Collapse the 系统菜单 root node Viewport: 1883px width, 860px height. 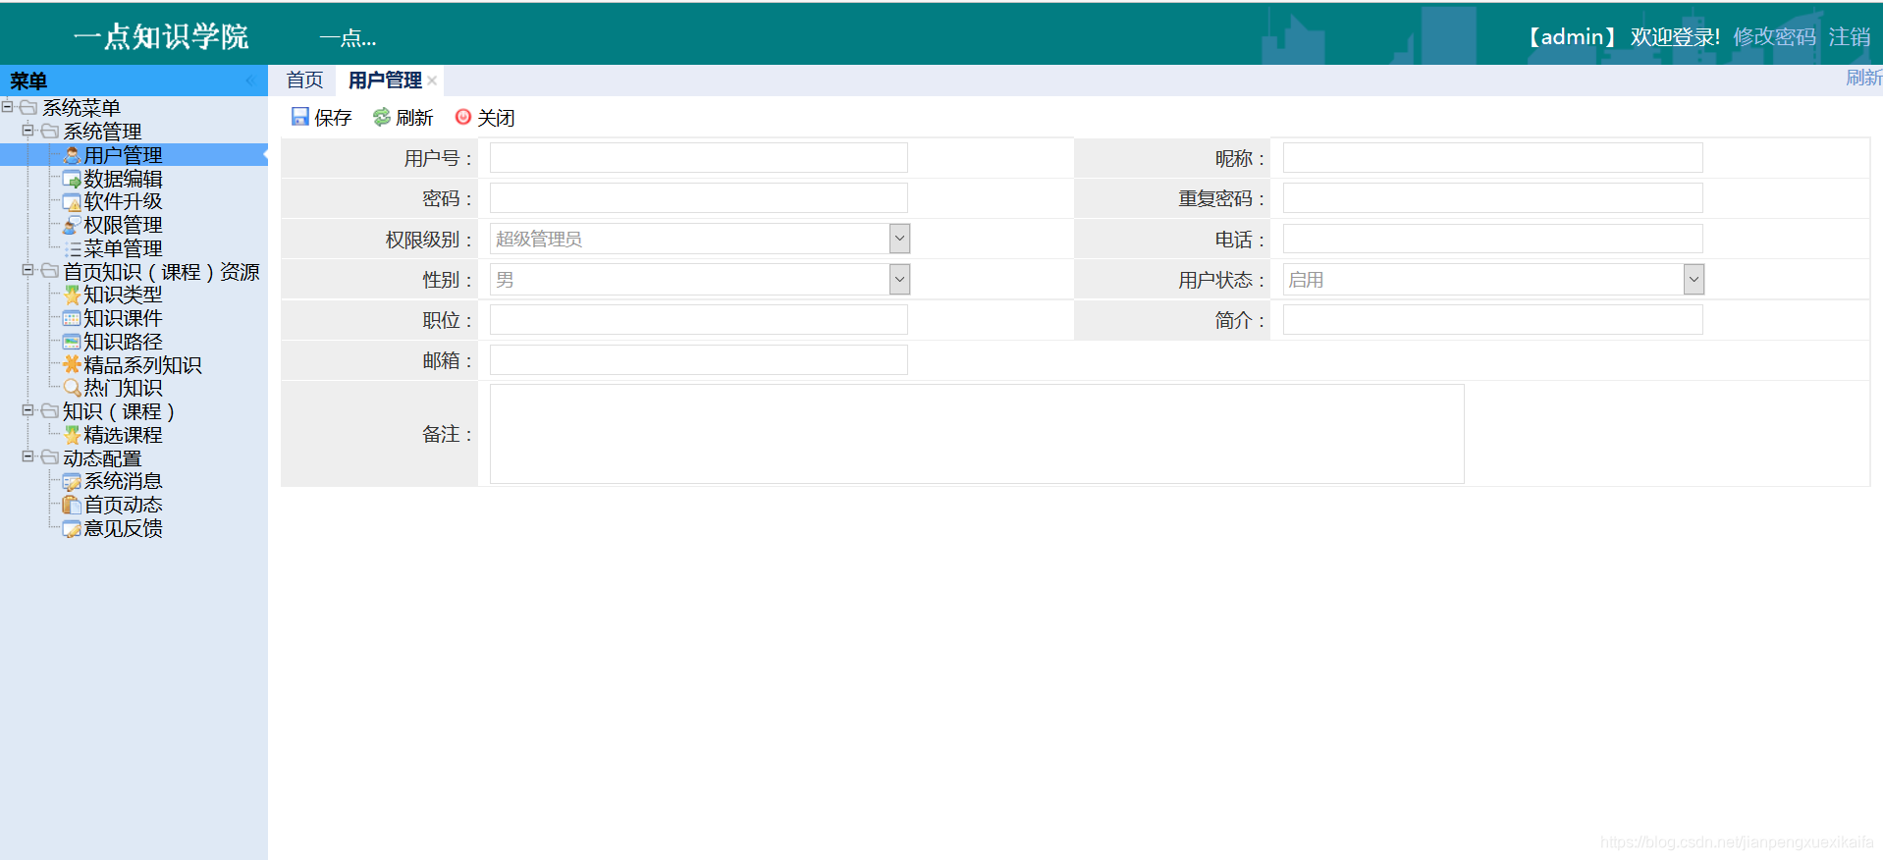coord(7,106)
